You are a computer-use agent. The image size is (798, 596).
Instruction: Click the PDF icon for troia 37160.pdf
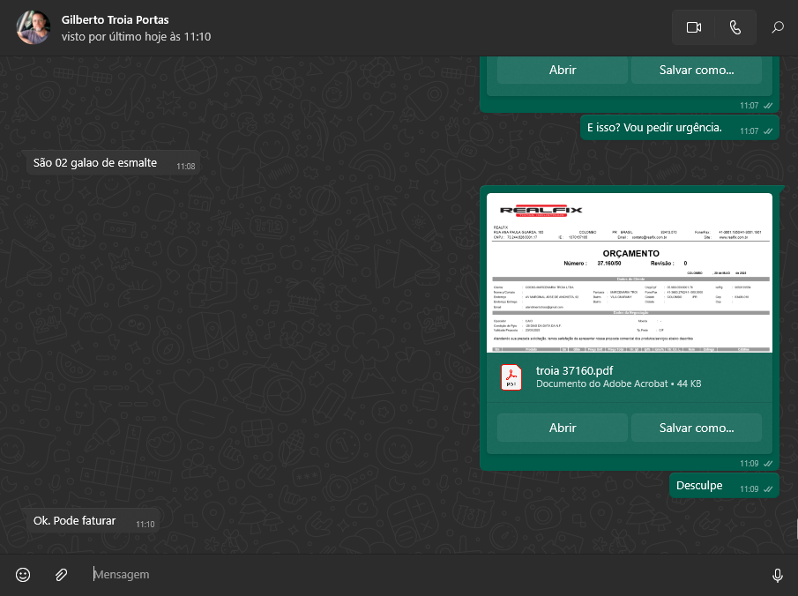click(511, 376)
